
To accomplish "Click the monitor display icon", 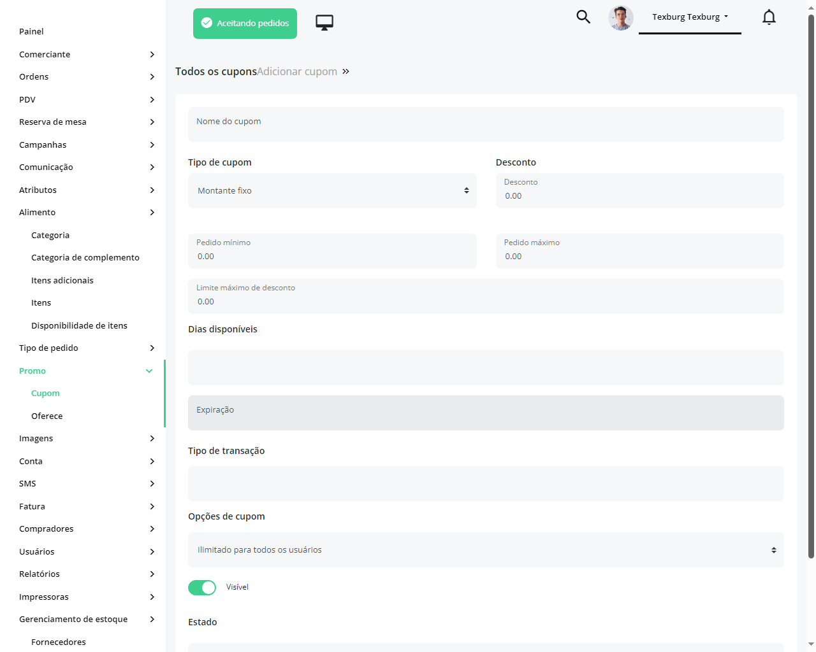I will 324,23.
